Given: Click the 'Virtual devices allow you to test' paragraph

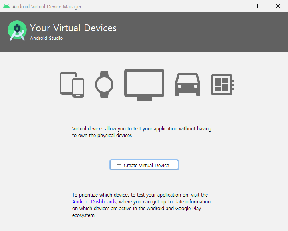Looking at the screenshot, I should (142, 132).
